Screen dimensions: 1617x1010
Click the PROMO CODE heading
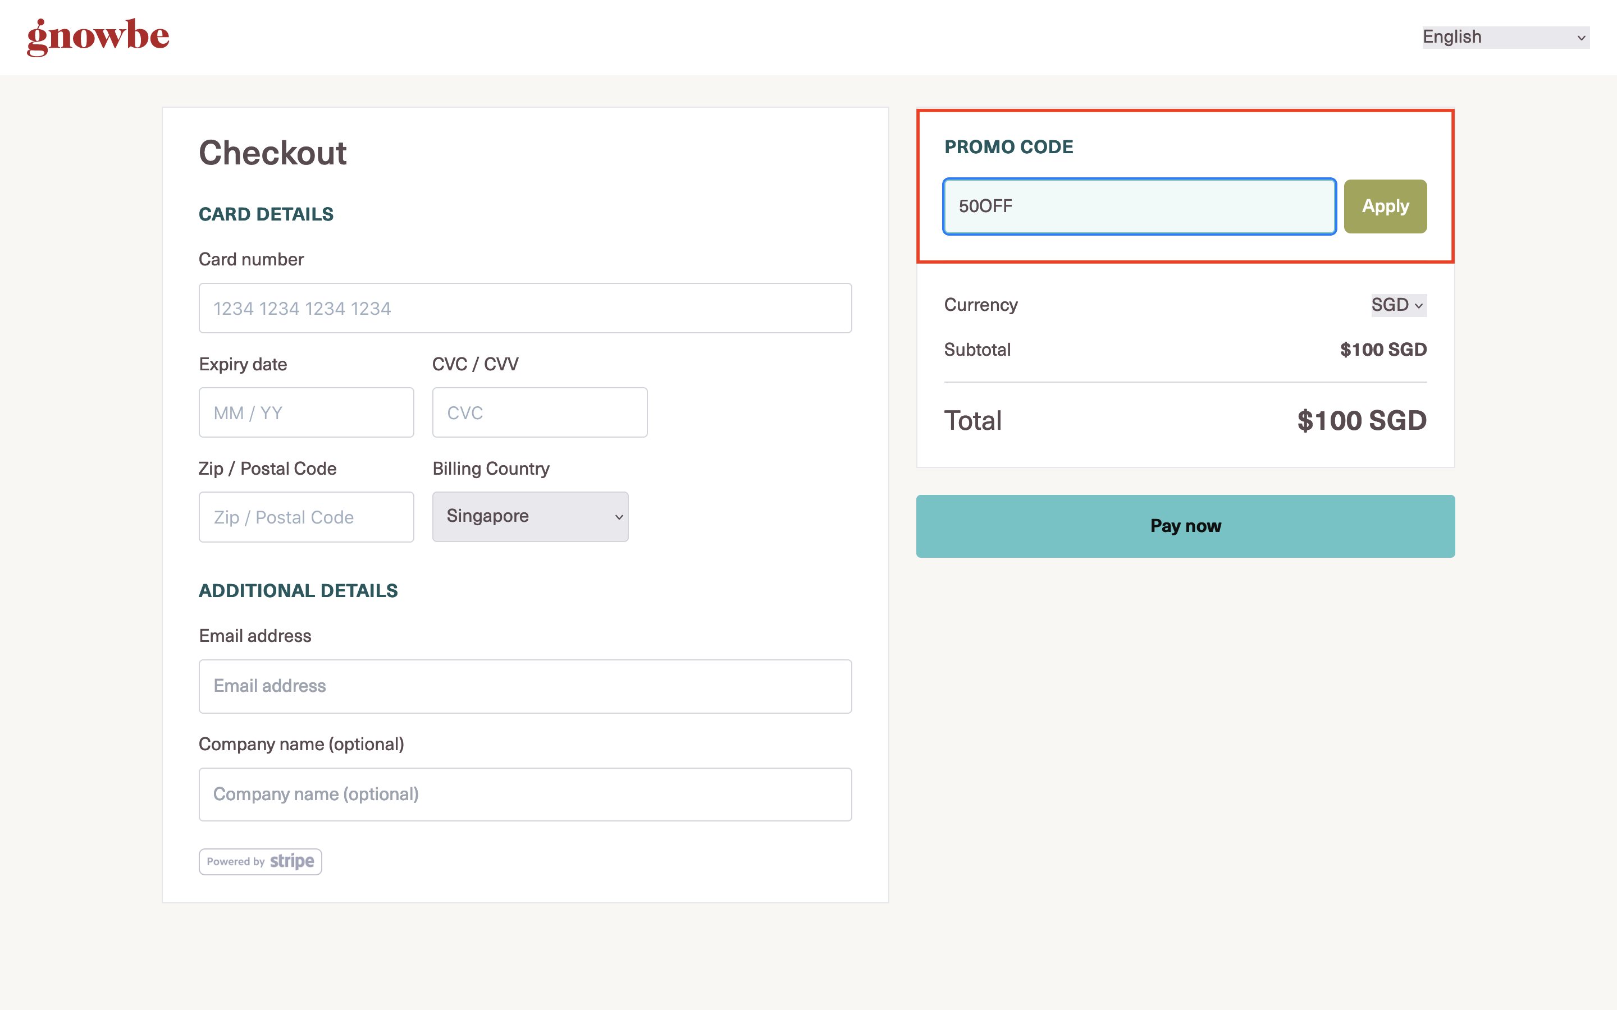tap(1009, 147)
